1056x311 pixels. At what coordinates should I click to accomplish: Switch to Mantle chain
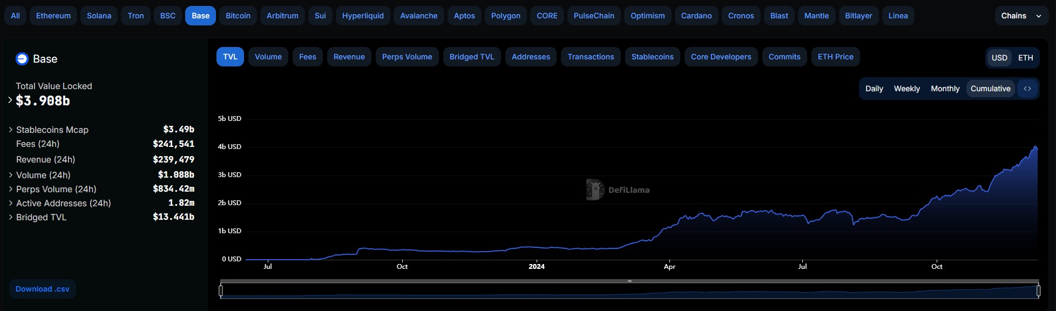[816, 16]
